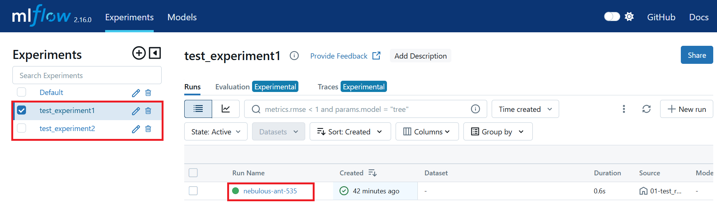This screenshot has width=717, height=208.
Task: Tick the nebulous-ant-535 run checkbox
Action: coord(193,191)
